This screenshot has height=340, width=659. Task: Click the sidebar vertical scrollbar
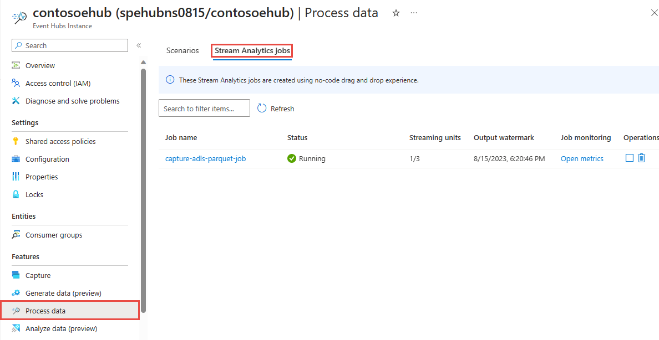point(143,190)
